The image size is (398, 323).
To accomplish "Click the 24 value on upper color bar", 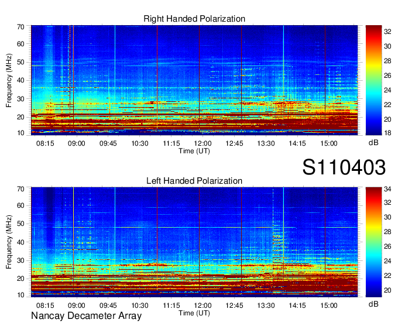I will click(387, 90).
